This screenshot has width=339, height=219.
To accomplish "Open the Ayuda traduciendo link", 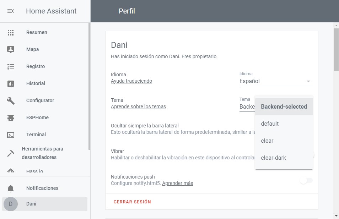I will [131, 81].
